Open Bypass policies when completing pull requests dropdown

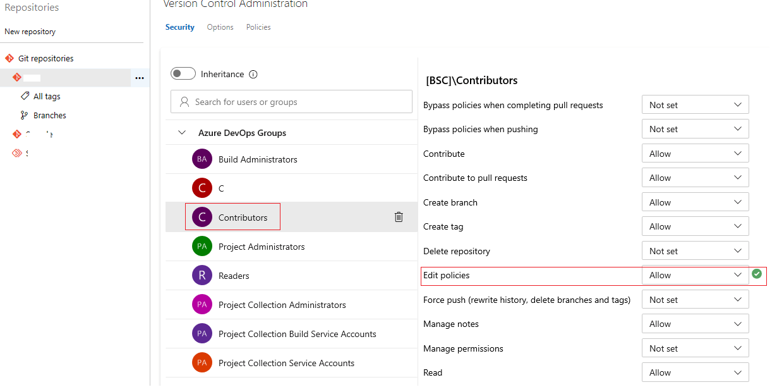pyautogui.click(x=696, y=105)
